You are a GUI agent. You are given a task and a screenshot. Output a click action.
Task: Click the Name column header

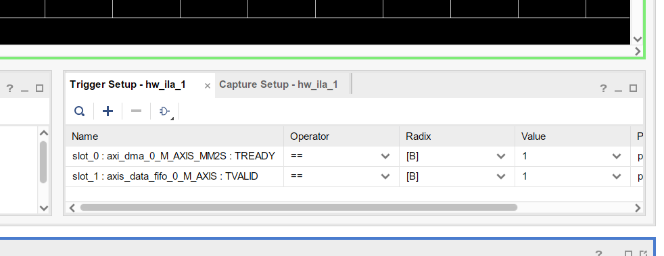coord(174,136)
